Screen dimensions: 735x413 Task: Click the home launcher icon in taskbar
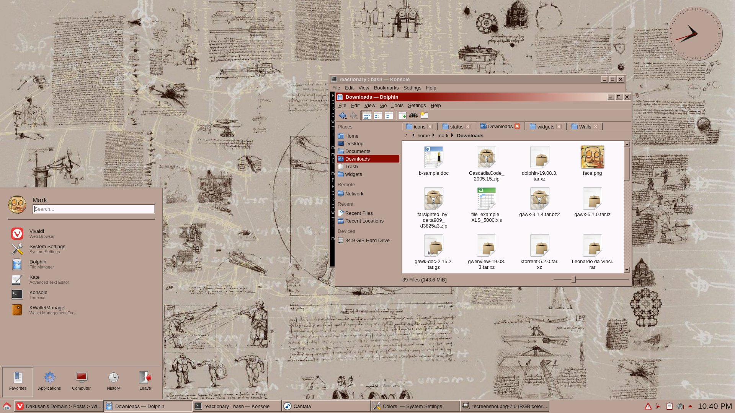coord(7,406)
